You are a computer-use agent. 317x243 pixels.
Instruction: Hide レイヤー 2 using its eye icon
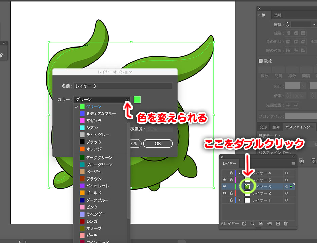pos(224,193)
